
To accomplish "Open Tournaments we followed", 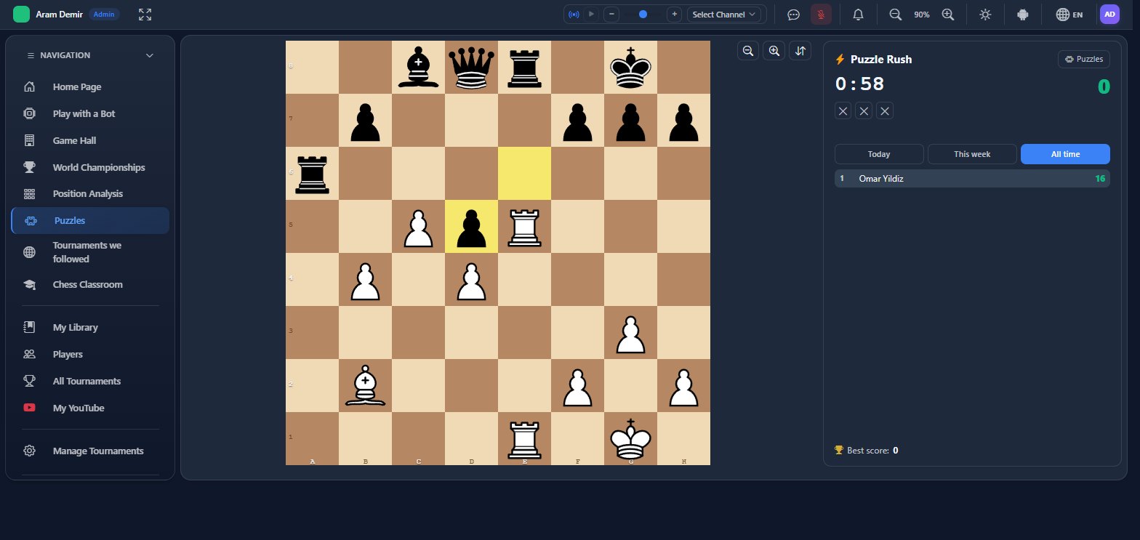I will pyautogui.click(x=90, y=252).
